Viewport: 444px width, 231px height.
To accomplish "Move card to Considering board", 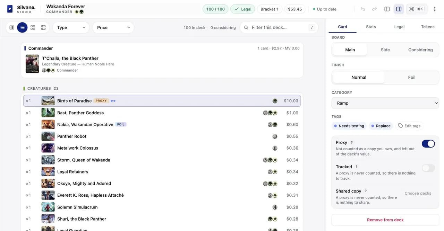I will pyautogui.click(x=420, y=50).
